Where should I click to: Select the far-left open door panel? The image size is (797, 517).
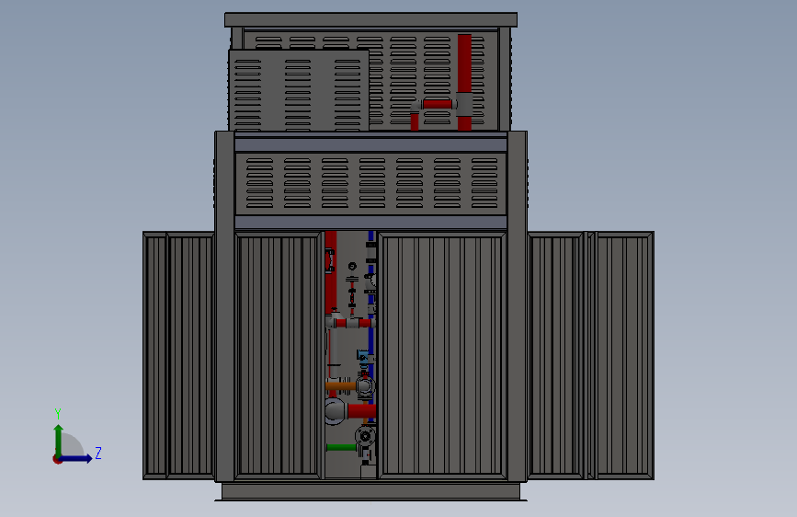(155, 355)
